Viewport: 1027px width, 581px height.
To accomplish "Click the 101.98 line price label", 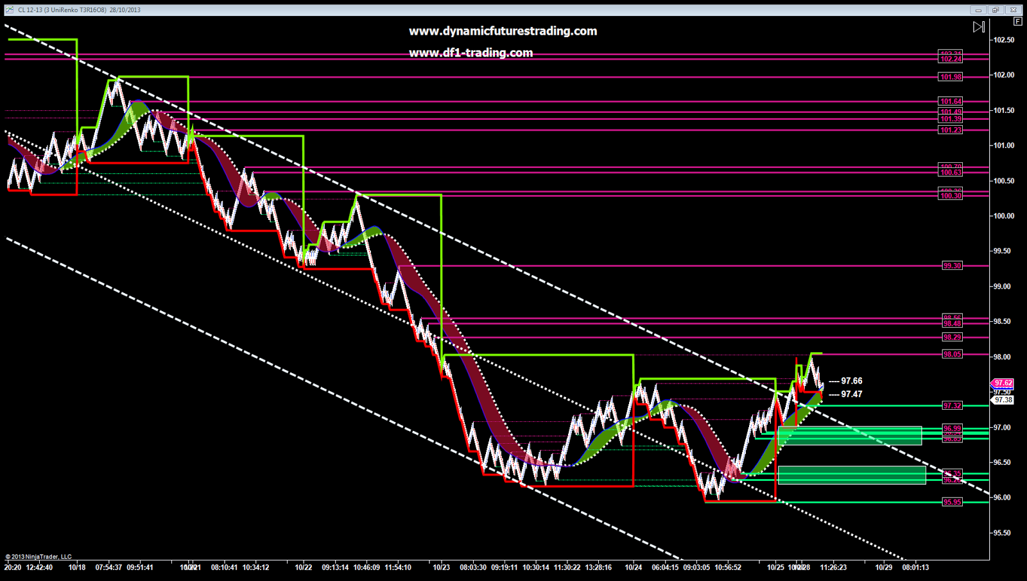I will (951, 77).
